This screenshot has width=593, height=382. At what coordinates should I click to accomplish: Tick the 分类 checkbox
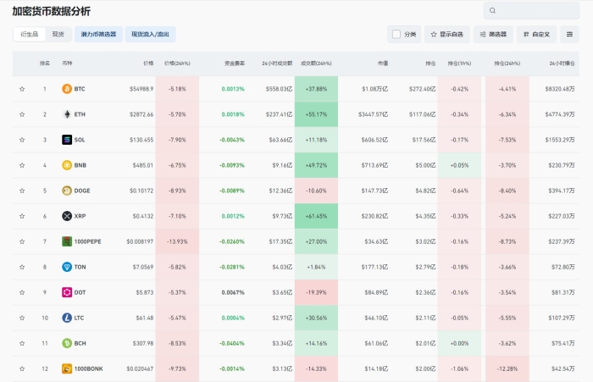396,35
